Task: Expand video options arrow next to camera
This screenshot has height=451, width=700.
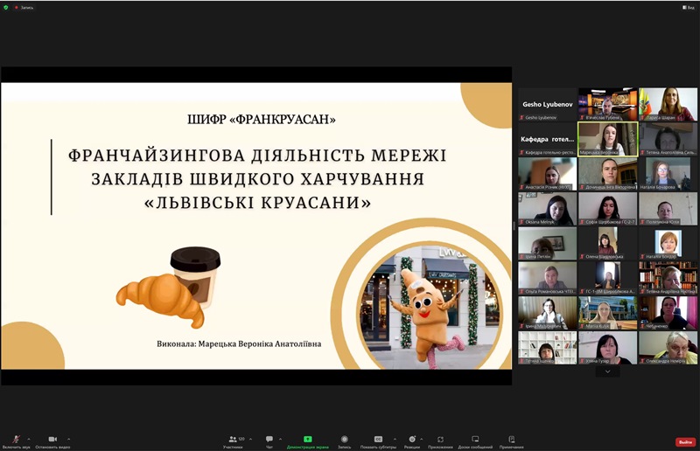Action: [69, 439]
